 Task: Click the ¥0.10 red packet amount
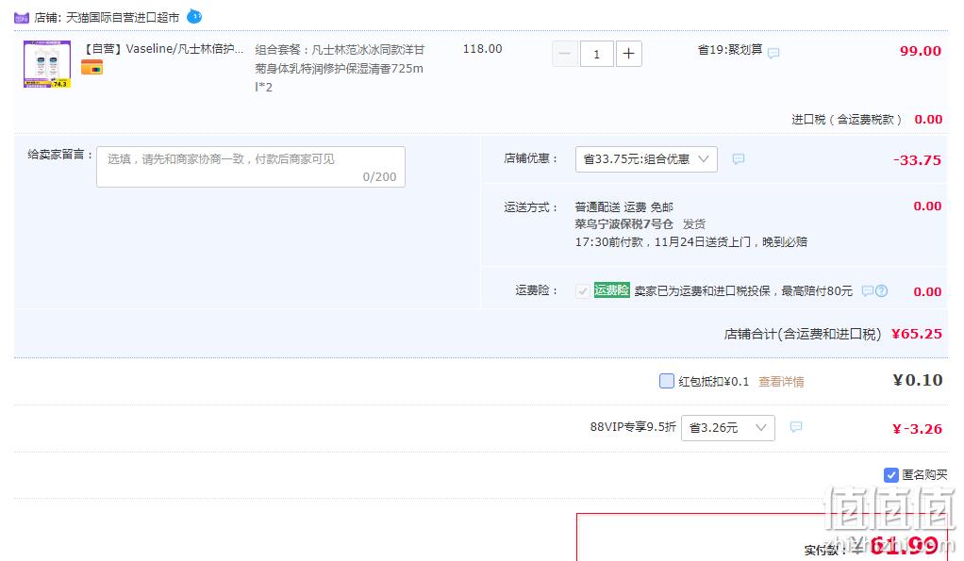917,380
